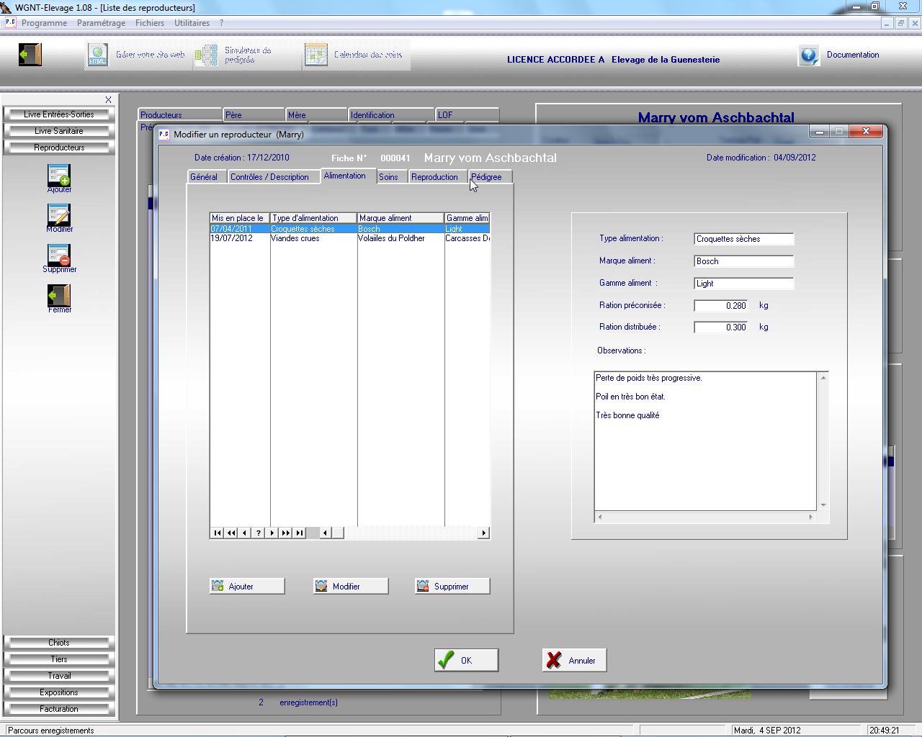
Task: Switch to the Pédigree tab
Action: click(x=487, y=177)
